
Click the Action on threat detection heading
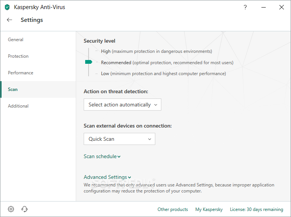[116, 91]
